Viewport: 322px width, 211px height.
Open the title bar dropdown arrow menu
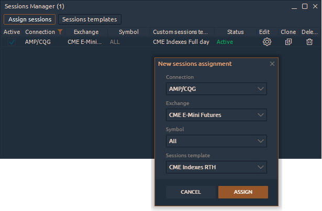click(x=295, y=6)
